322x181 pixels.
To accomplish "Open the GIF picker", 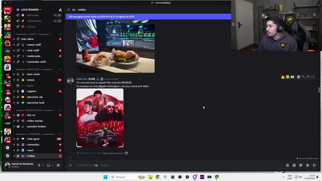I will (x=294, y=165).
